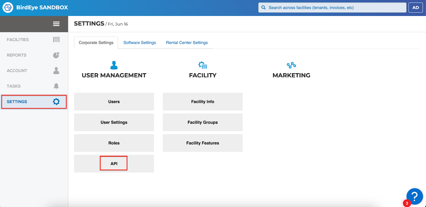Click the USER MANAGEMENT heading
Screen dimensions: 426x207
pos(114,75)
